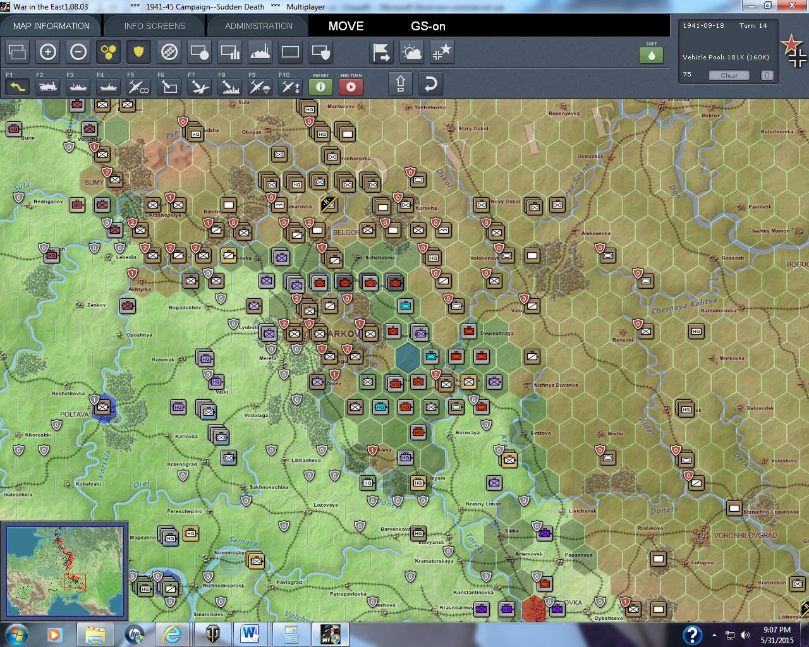Click the minimap overview in corner
The image size is (809, 647).
(x=64, y=571)
